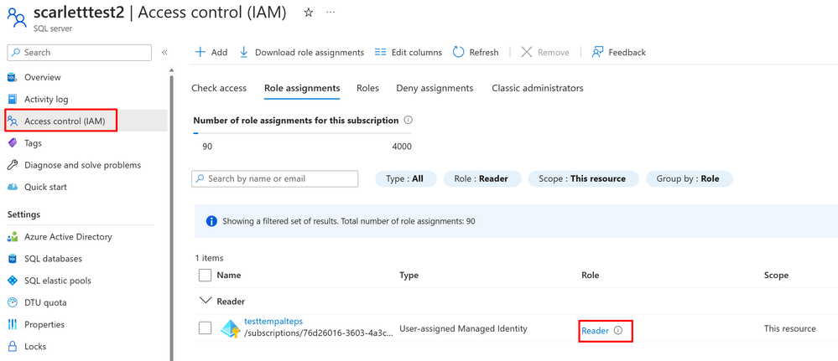Check the testtempalteps row checkbox
The height and width of the screenshot is (361, 838).
205,327
